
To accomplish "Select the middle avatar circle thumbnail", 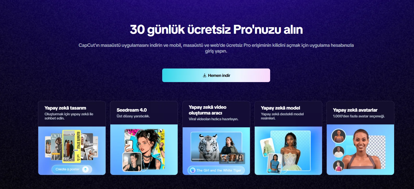I will 338,152.
